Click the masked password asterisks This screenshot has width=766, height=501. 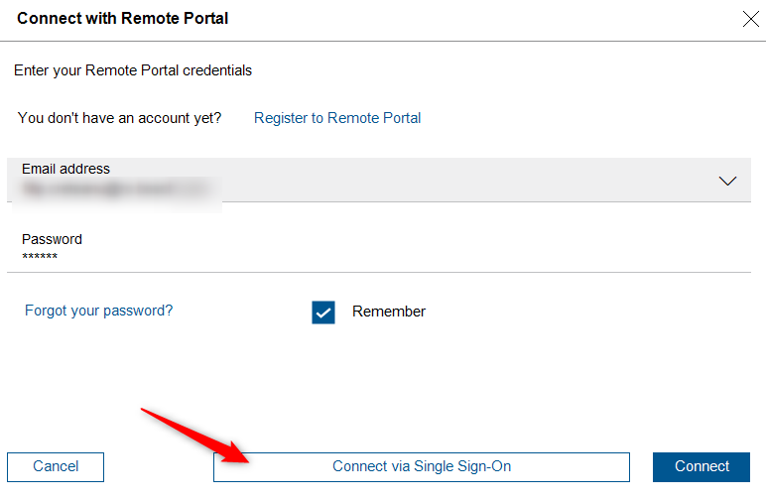(40, 258)
